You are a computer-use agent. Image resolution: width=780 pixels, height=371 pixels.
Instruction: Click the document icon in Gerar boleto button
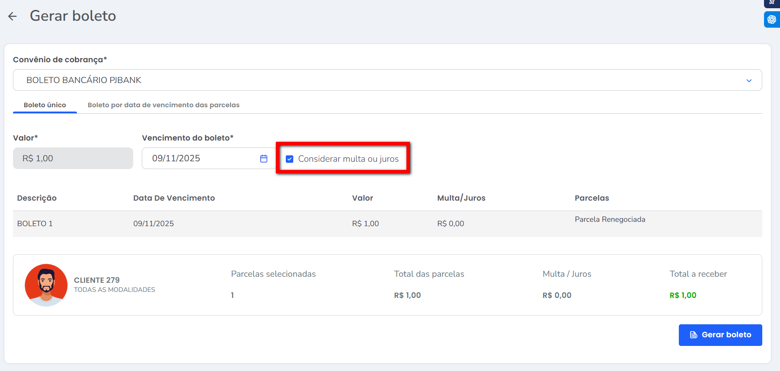pos(694,335)
